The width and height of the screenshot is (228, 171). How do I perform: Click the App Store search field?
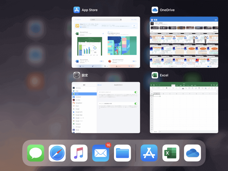point(106,19)
